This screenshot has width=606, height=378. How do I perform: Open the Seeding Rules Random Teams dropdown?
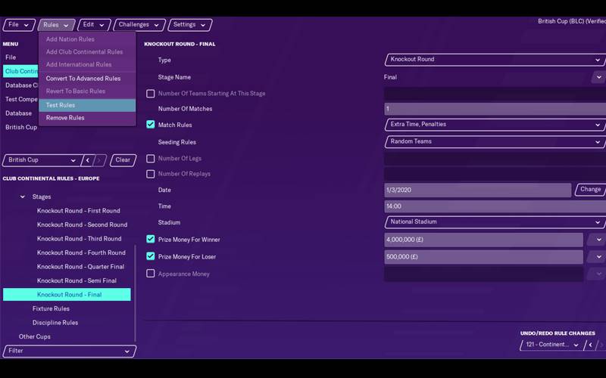click(495, 141)
